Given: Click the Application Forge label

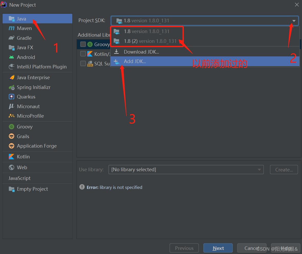Looking at the screenshot, I should (x=37, y=146).
